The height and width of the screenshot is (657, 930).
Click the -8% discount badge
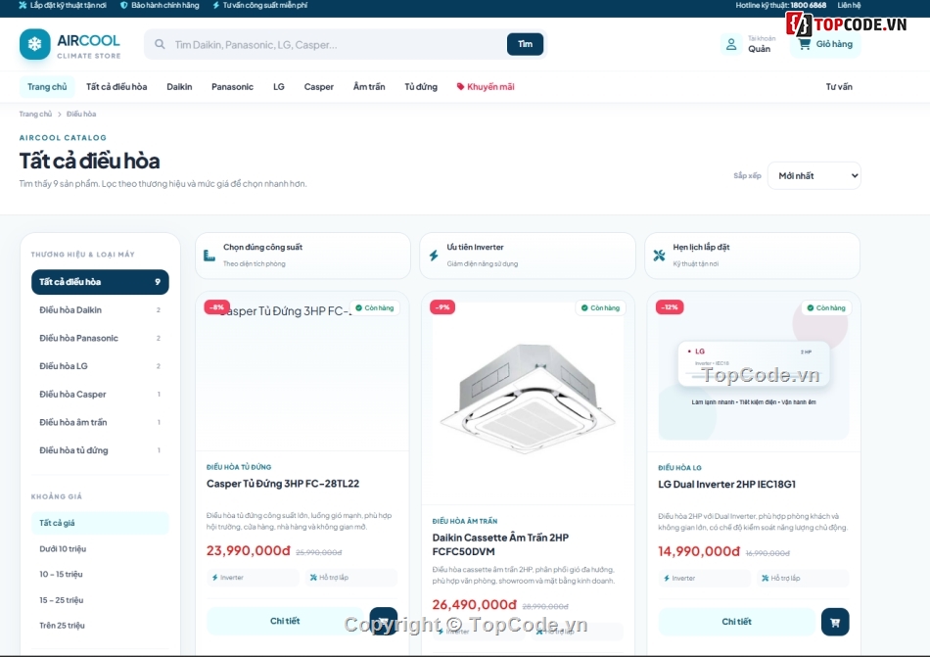click(x=216, y=307)
